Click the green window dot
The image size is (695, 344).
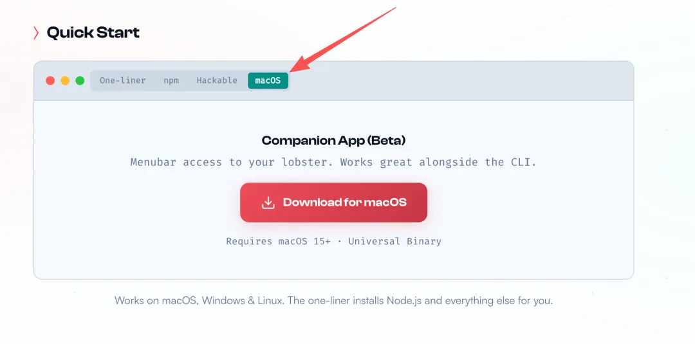(x=80, y=80)
